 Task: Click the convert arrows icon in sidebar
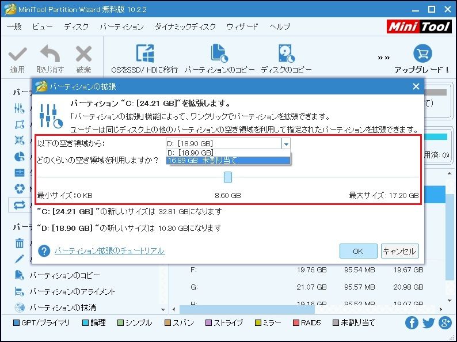19,205
